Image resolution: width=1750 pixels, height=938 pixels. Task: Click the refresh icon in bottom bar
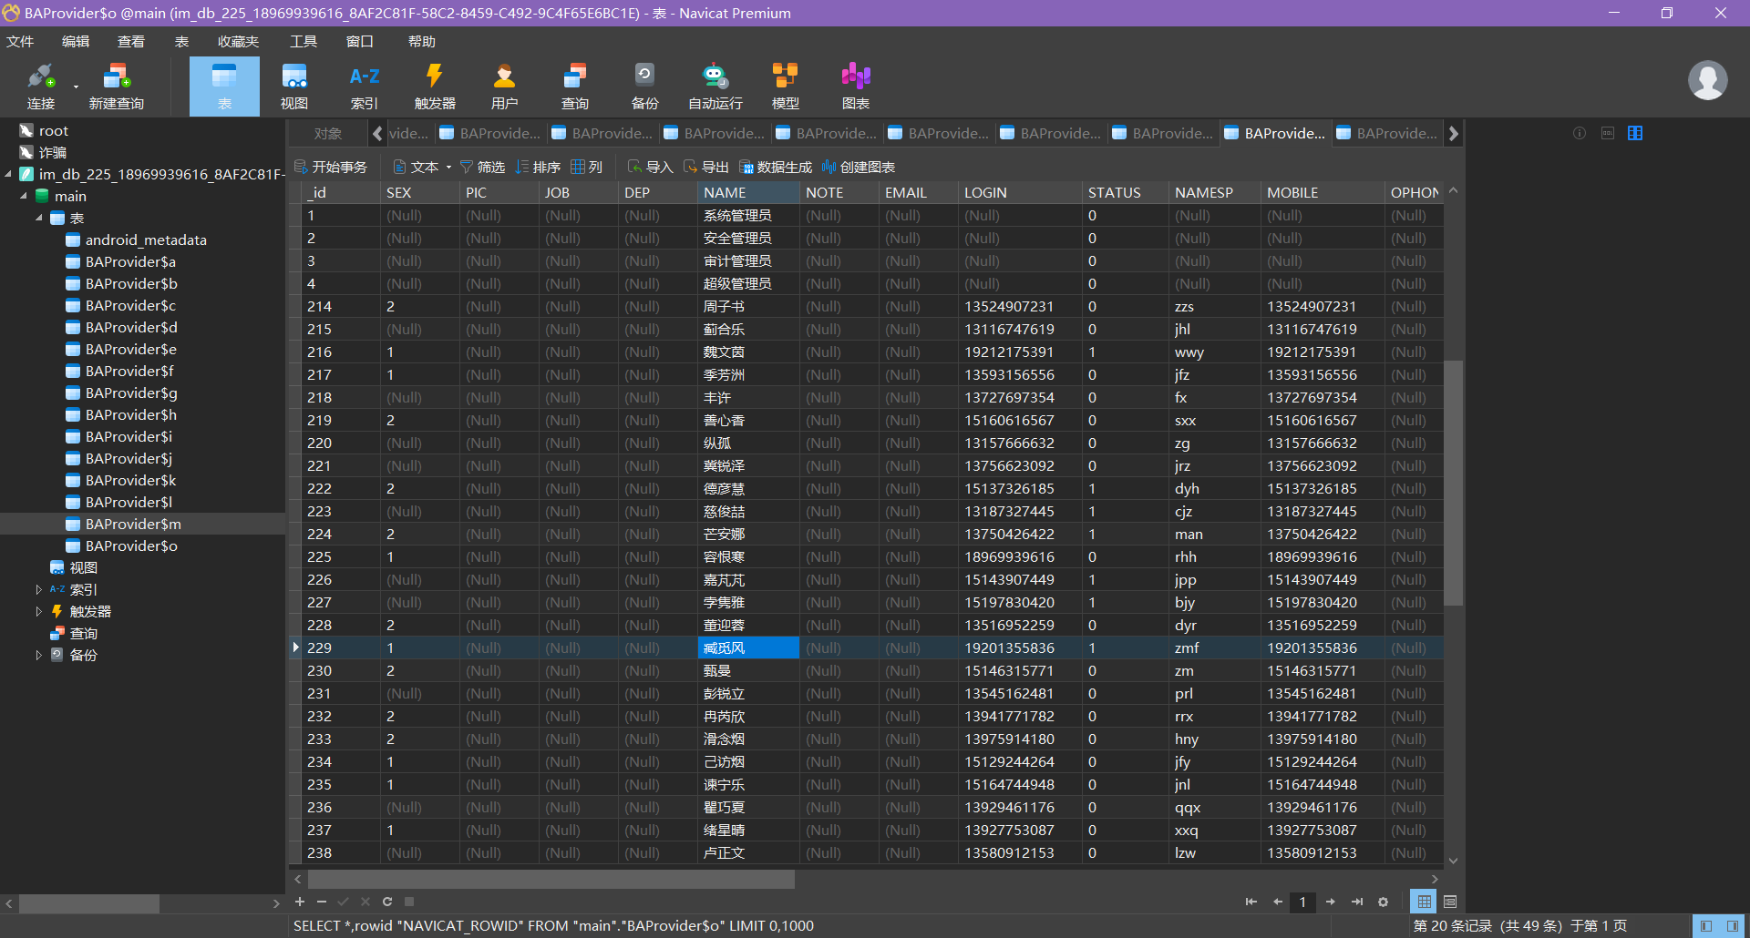tap(387, 902)
